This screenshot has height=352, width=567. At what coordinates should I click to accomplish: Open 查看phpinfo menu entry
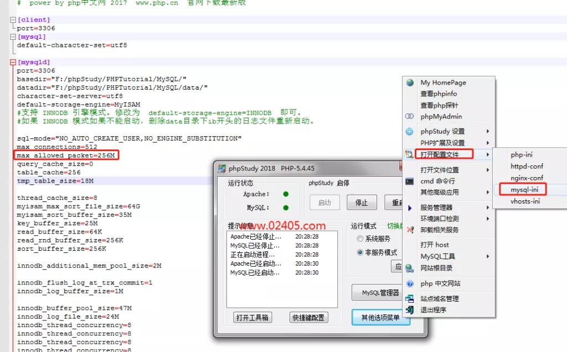point(439,94)
